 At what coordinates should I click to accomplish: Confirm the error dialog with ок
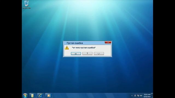pos(76,54)
